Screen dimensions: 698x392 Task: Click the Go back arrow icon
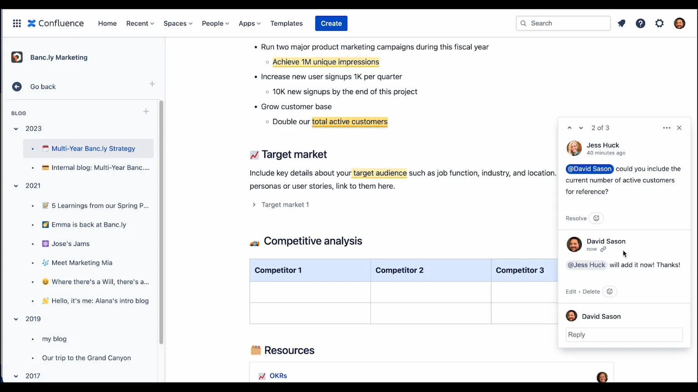coord(17,86)
